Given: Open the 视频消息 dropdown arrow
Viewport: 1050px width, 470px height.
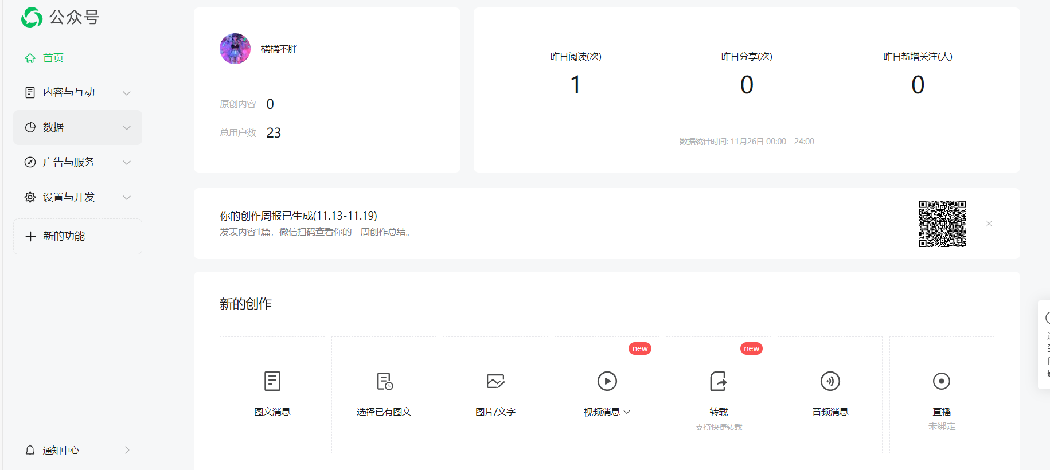Looking at the screenshot, I should click(x=627, y=412).
